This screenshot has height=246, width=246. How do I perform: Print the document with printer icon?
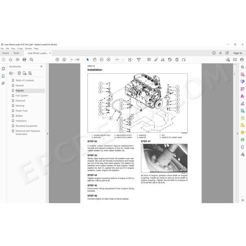(x=24, y=60)
